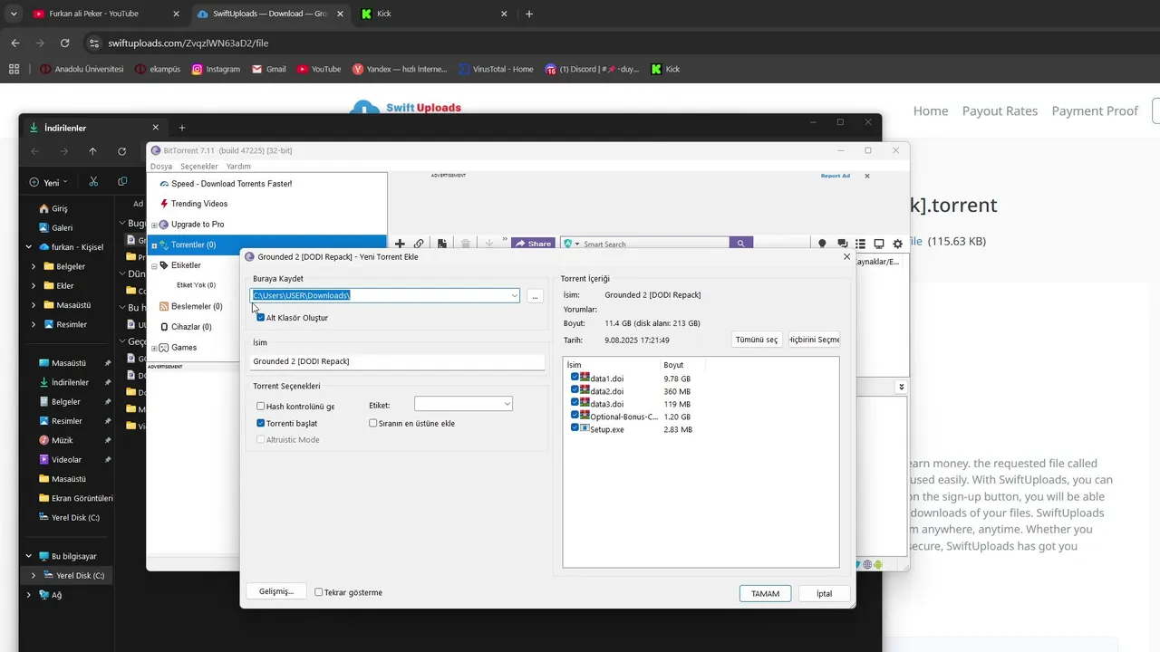Click the Report Ad link

(x=836, y=176)
